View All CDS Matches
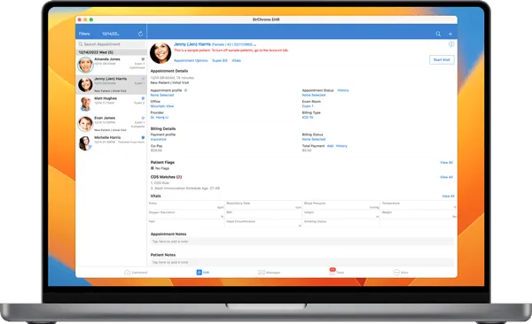The width and height of the screenshot is (532, 324). pos(447,177)
